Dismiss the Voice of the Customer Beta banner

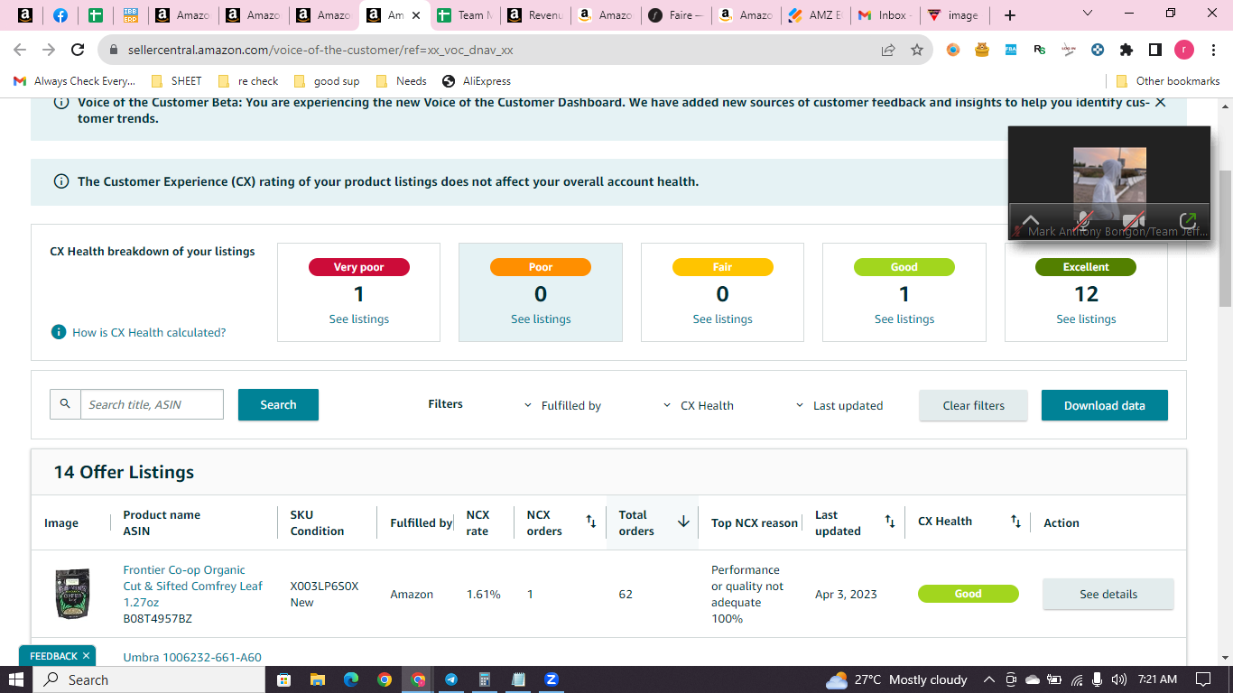[1161, 102]
